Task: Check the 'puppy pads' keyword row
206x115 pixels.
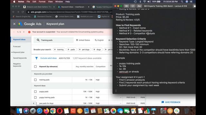Action: coord(35,92)
